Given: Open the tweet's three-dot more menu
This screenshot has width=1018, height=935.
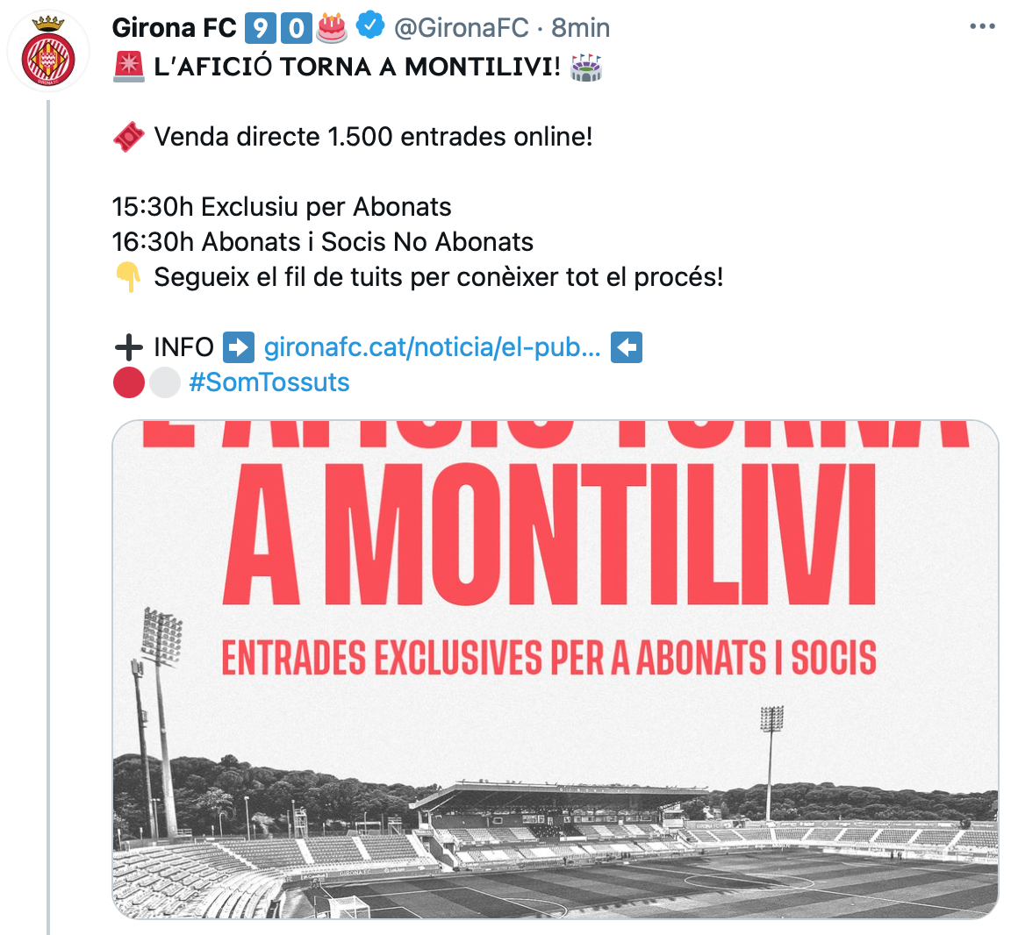Looking at the screenshot, I should click(x=982, y=27).
